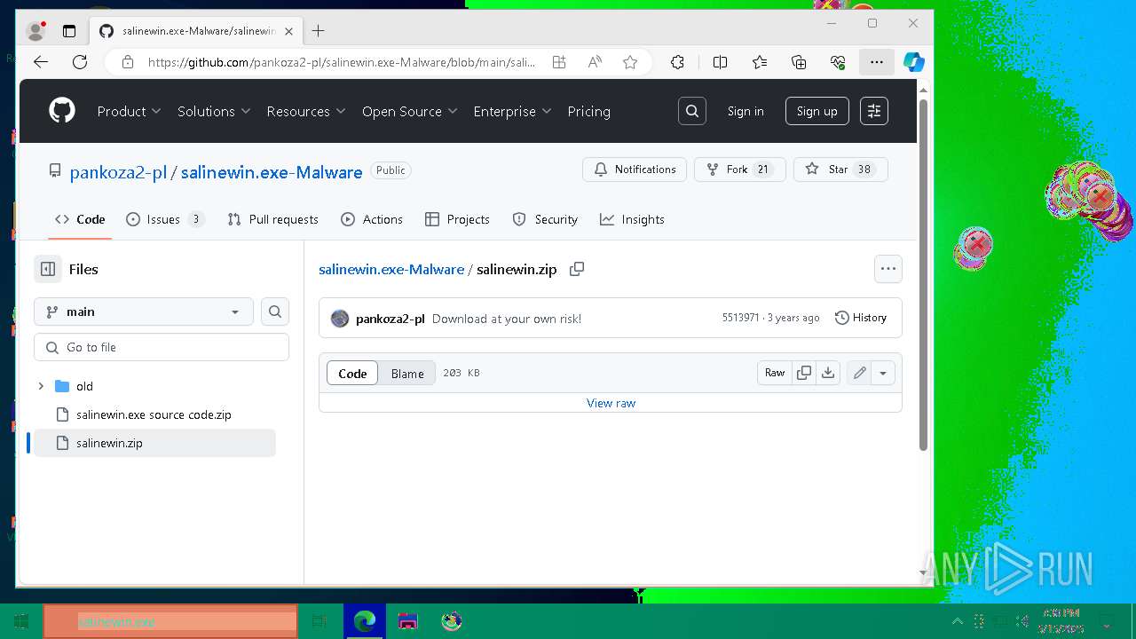Go back with the browser back arrow
Image resolution: width=1136 pixels, height=639 pixels.
coord(41,62)
